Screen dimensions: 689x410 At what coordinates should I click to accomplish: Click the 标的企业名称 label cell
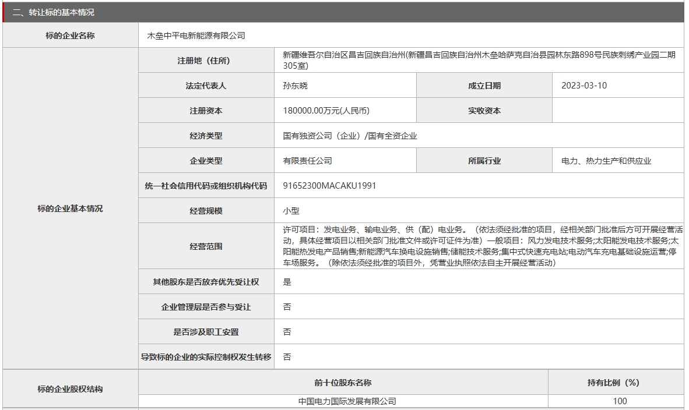71,36
